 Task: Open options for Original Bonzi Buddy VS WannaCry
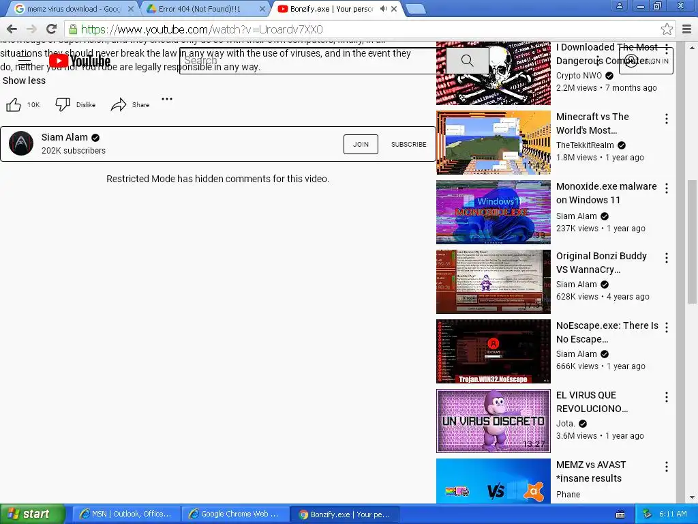[x=667, y=258]
